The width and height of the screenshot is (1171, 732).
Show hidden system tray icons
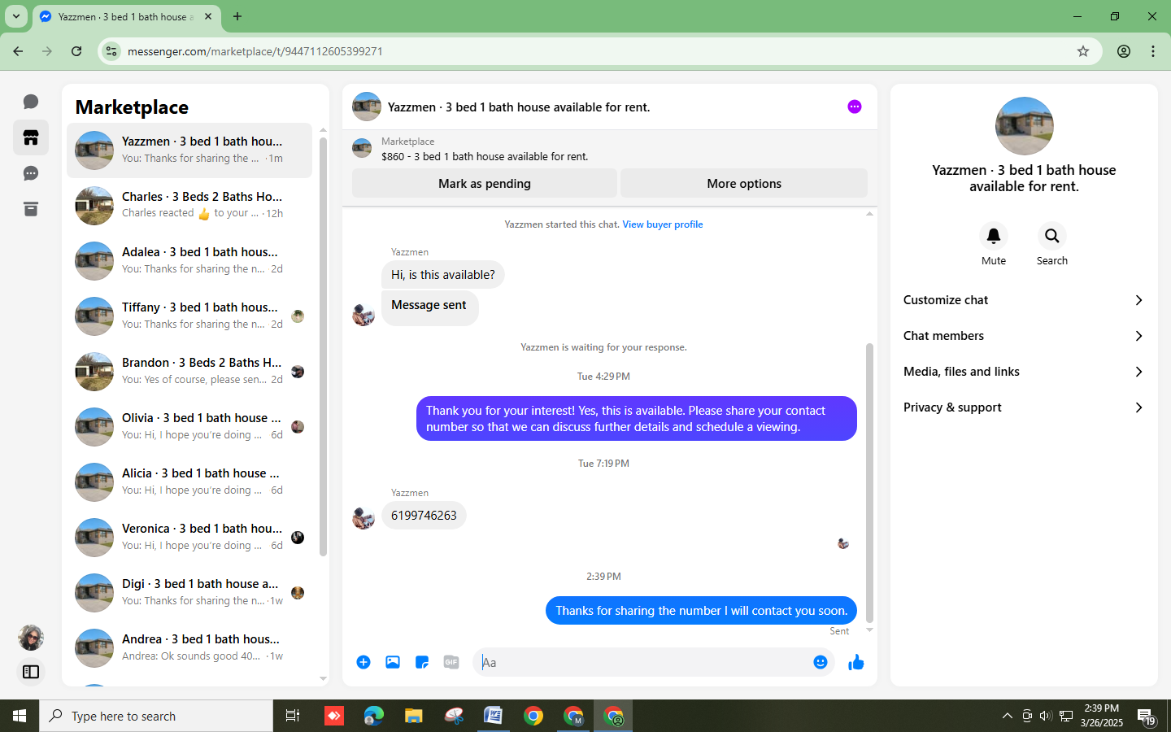click(x=1008, y=716)
